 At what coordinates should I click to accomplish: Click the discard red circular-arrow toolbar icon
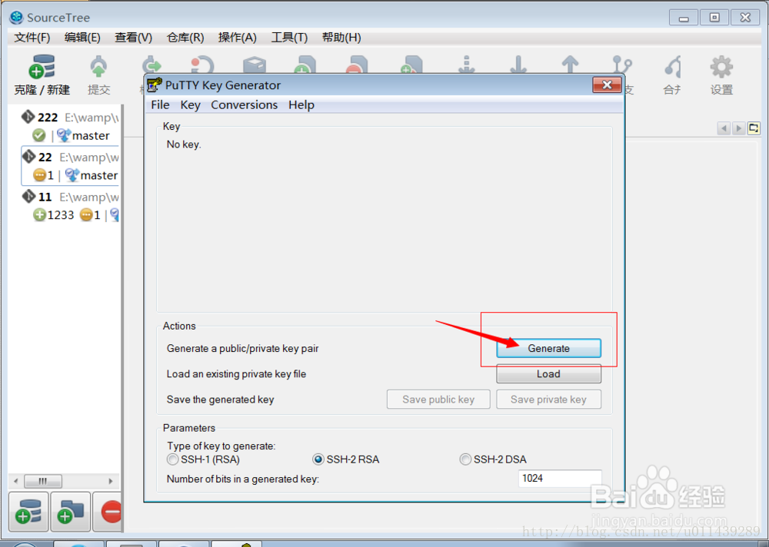point(202,65)
